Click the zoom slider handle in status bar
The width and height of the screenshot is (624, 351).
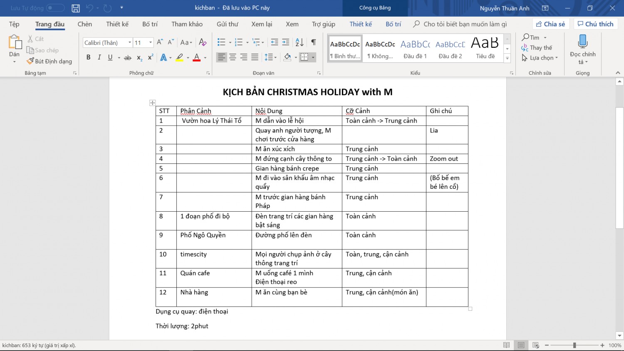pyautogui.click(x=574, y=345)
